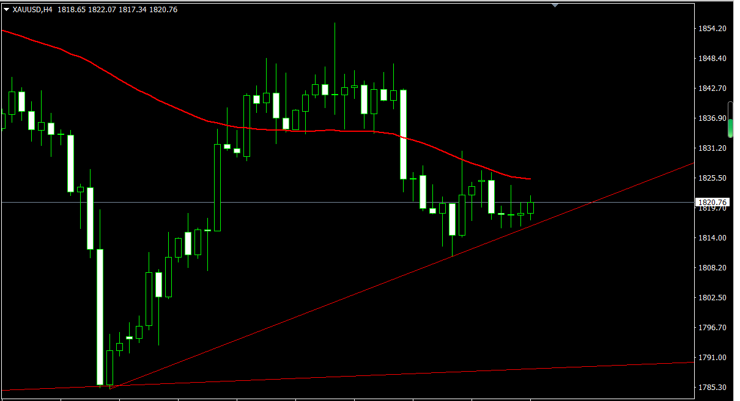The height and width of the screenshot is (401, 740).
Task: Click the 1802.50 price scale label
Action: point(712,298)
